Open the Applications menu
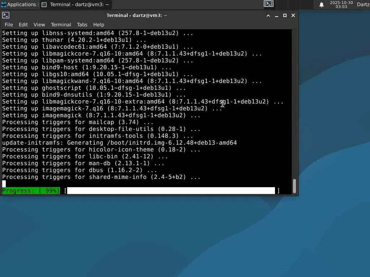This screenshot has height=277, width=370. pos(20,4)
